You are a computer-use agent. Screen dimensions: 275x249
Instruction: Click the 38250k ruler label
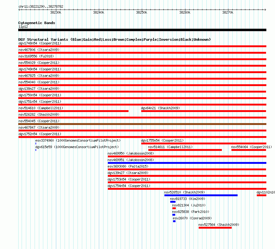pyautogui.click(x=142, y=12)
